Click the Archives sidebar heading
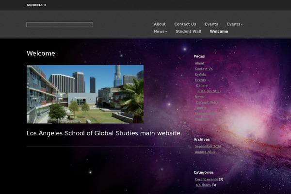The height and width of the screenshot is (194, 291). (202, 139)
